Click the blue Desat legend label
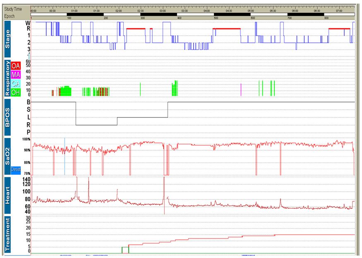The image size is (362, 258). (x=16, y=169)
